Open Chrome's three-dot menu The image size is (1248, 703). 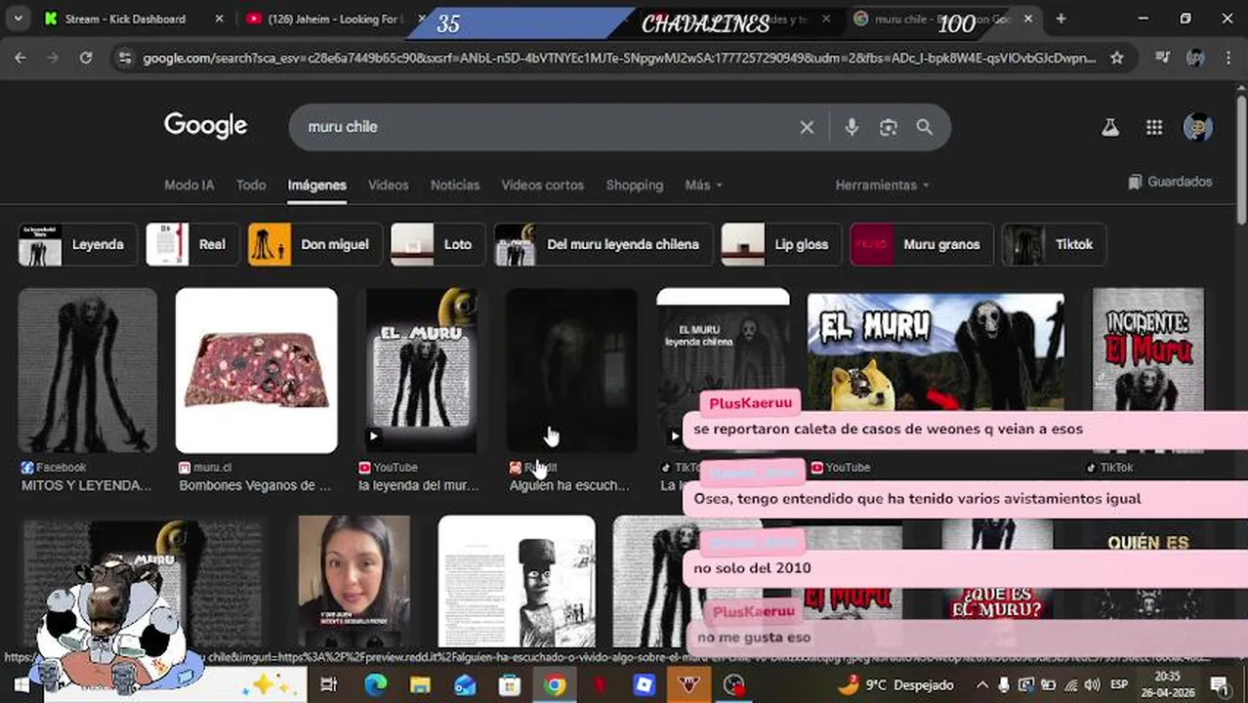tap(1229, 58)
